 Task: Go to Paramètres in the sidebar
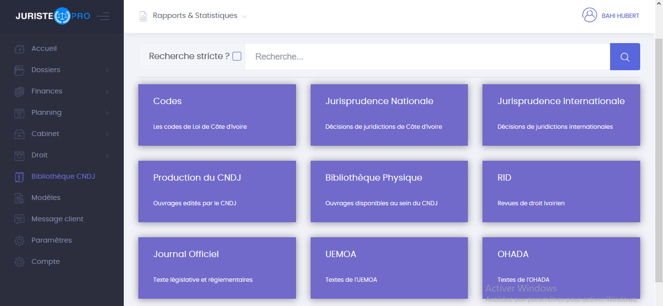tap(51, 240)
